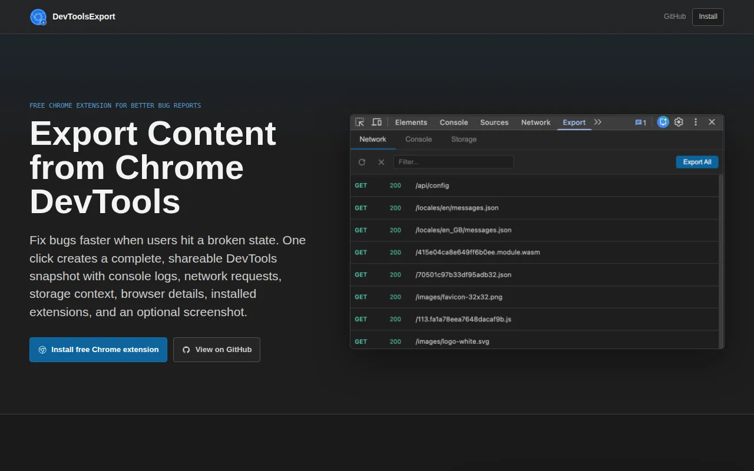
Task: Select the Export tab
Action: click(574, 122)
